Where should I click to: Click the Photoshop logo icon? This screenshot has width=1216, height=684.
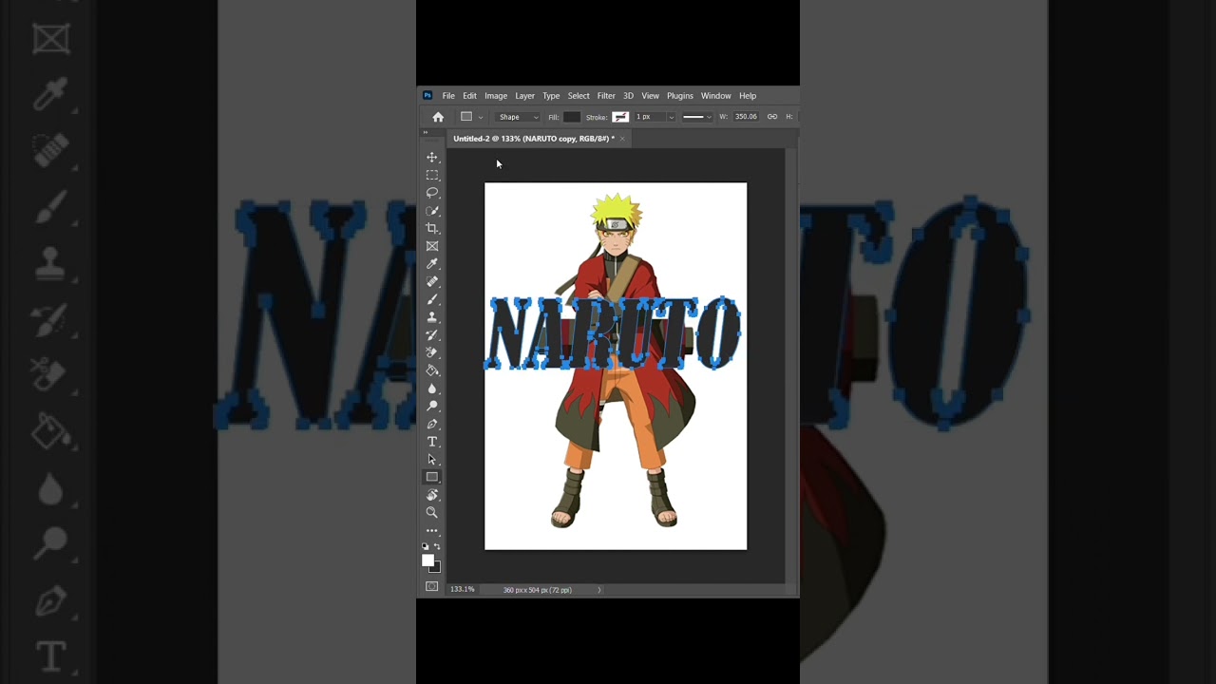(x=427, y=96)
